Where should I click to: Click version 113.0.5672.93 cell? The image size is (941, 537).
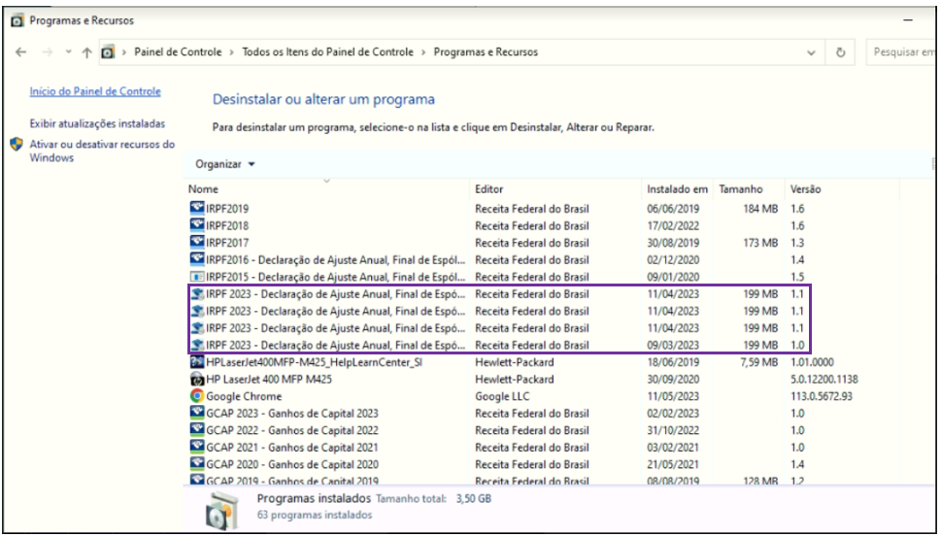[821, 396]
